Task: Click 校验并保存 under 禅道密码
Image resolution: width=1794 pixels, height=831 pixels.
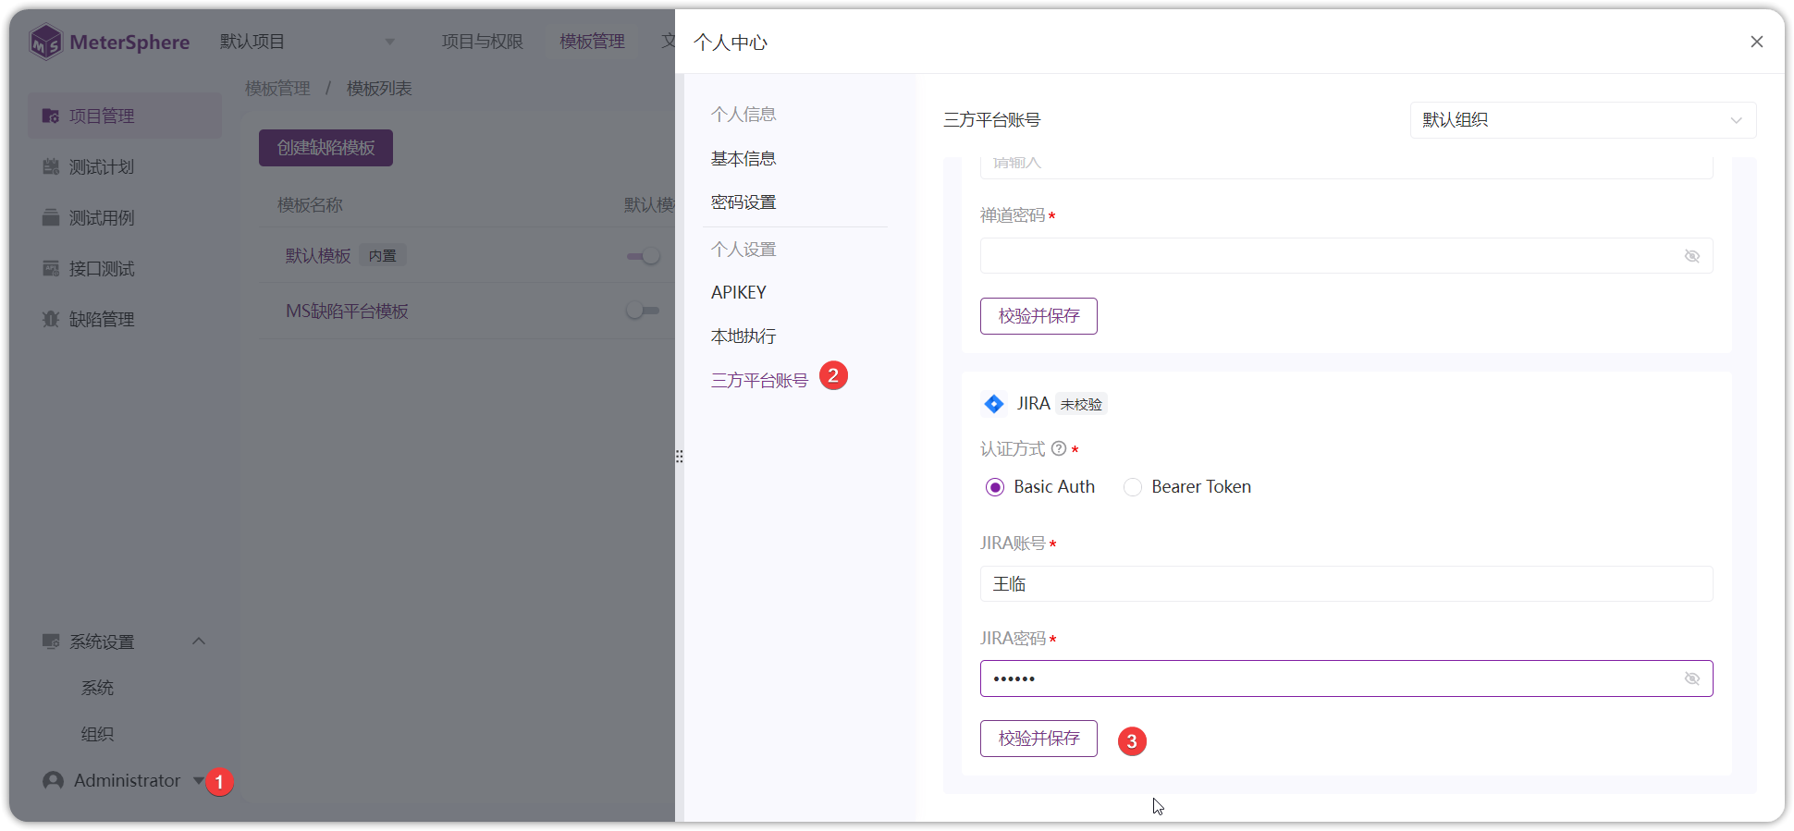Action: click(1038, 316)
